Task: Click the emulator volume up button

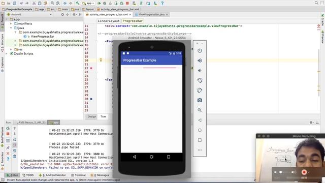Action: [x=200, y=60]
